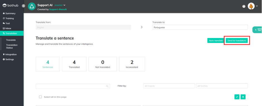Open the Translate to Portuguese dropdown
Image resolution: width=262 pixels, height=106 pixels.
pyautogui.click(x=200, y=27)
